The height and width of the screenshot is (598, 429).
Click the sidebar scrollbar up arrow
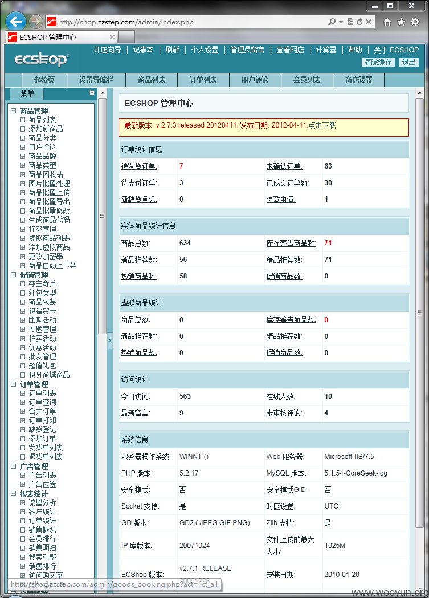pos(103,93)
